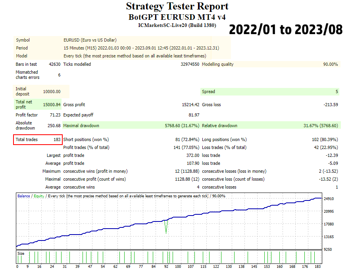
Task: Click Absolute drawdown value 250.68
Action: 54,126
